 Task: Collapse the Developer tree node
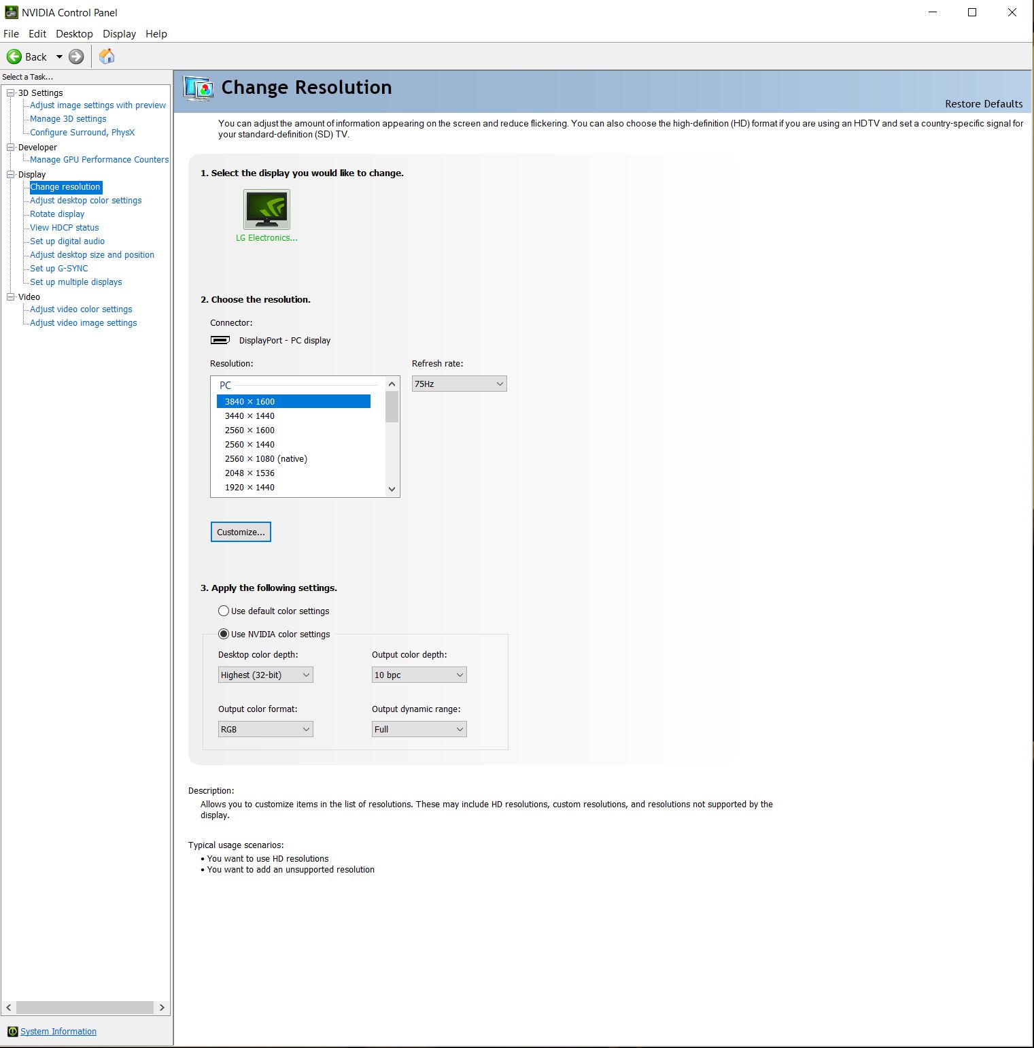tap(11, 147)
